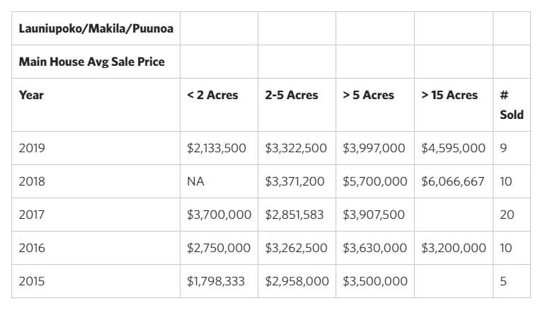Select the 20 sold count cell
543x313 pixels.
[x=512, y=215]
